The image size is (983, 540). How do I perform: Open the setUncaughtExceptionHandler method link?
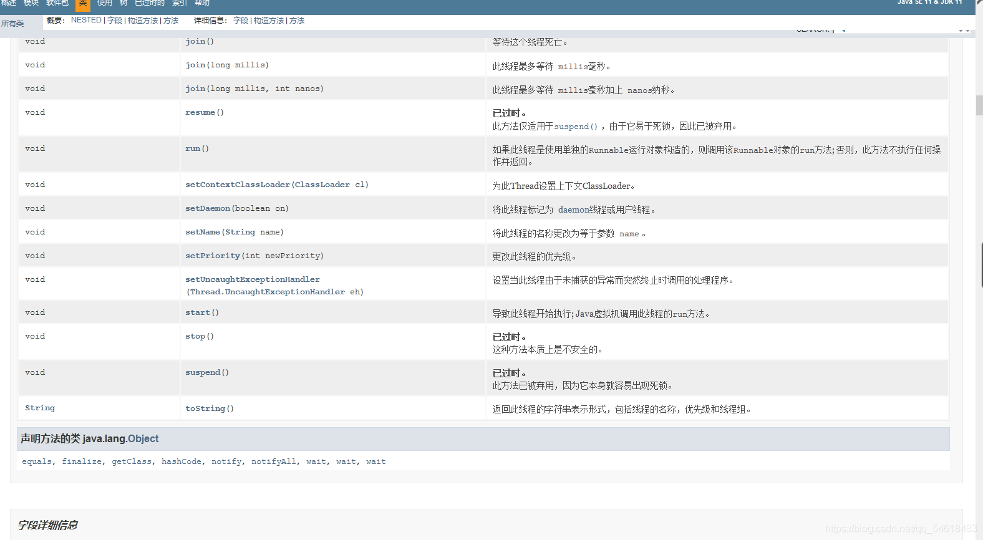pos(253,279)
